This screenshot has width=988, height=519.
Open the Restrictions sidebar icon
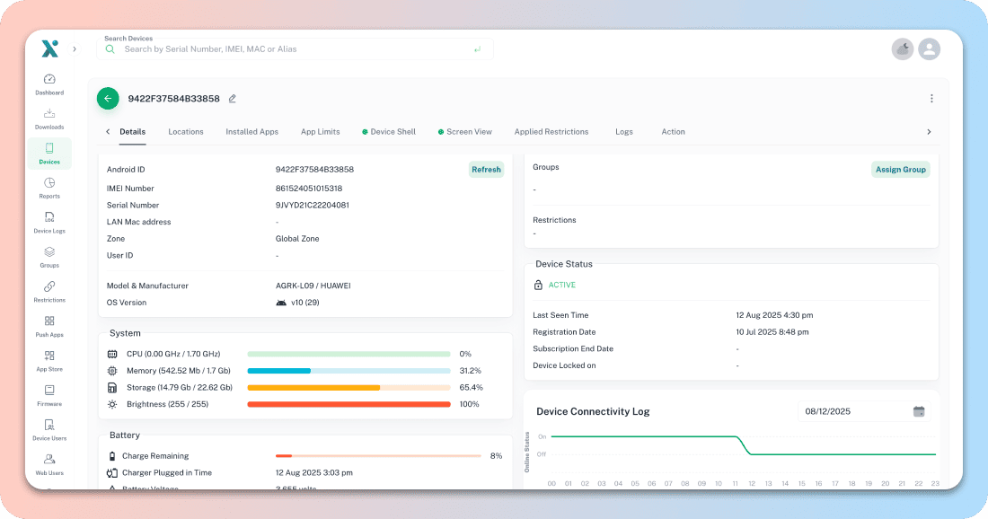tap(49, 286)
